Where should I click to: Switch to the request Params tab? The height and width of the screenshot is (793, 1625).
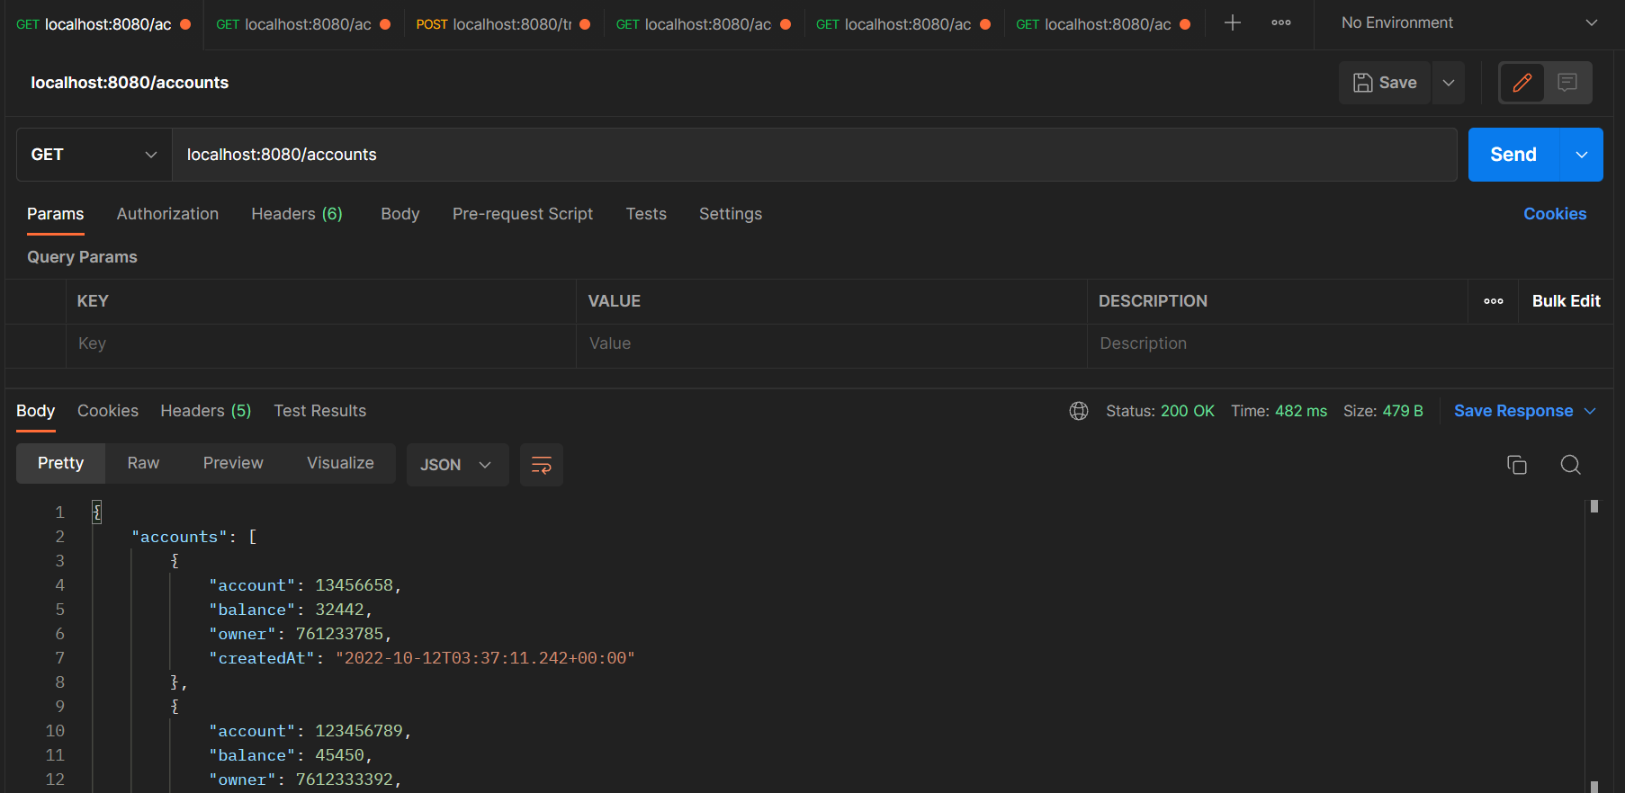pyautogui.click(x=55, y=214)
